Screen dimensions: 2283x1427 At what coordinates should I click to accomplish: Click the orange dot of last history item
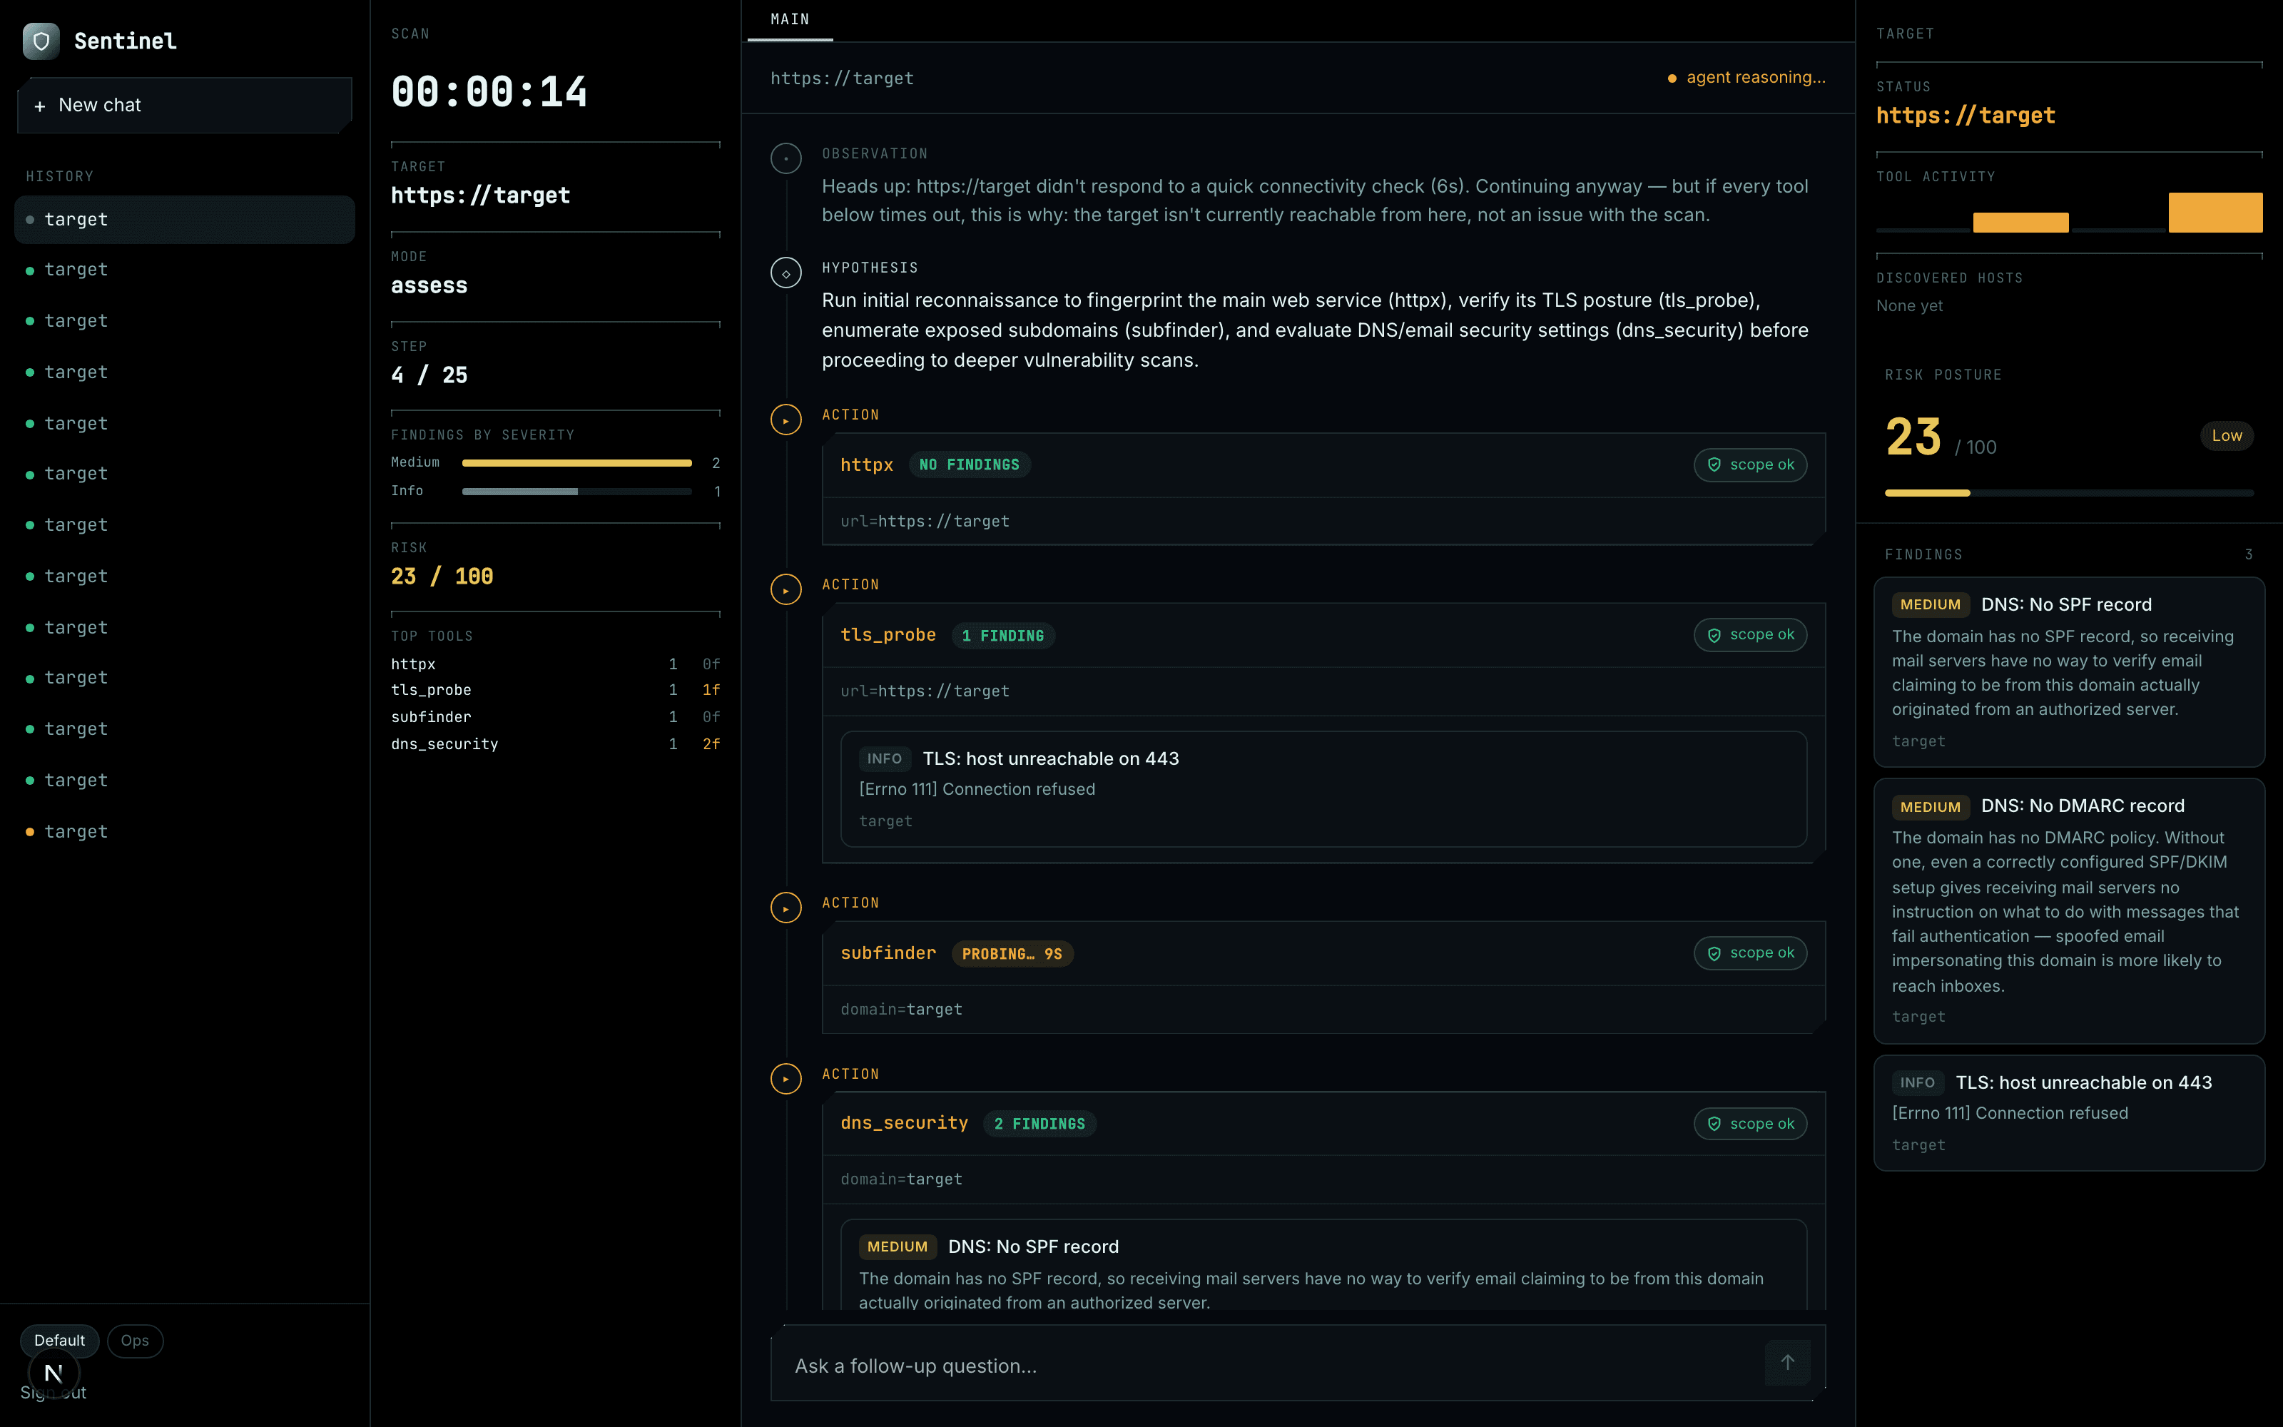point(30,831)
